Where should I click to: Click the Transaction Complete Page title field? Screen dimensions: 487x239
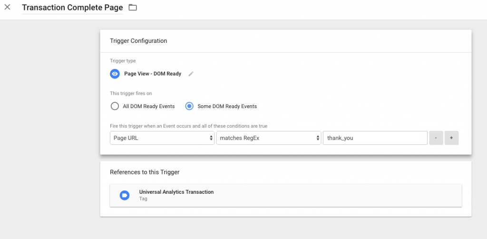[72, 8]
